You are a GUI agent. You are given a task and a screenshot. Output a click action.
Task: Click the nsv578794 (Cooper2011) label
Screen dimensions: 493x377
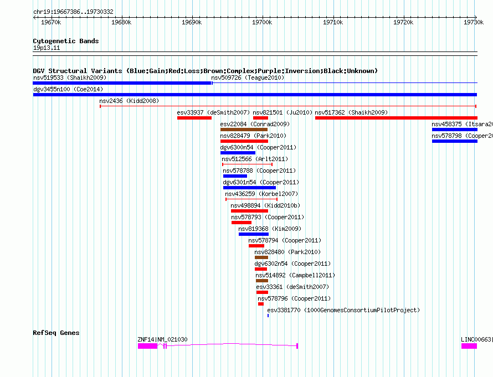click(x=285, y=240)
